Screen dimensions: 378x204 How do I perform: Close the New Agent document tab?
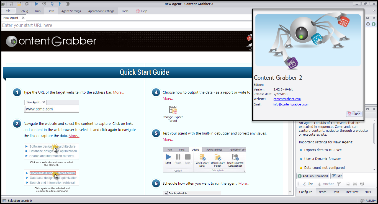pos(23,17)
